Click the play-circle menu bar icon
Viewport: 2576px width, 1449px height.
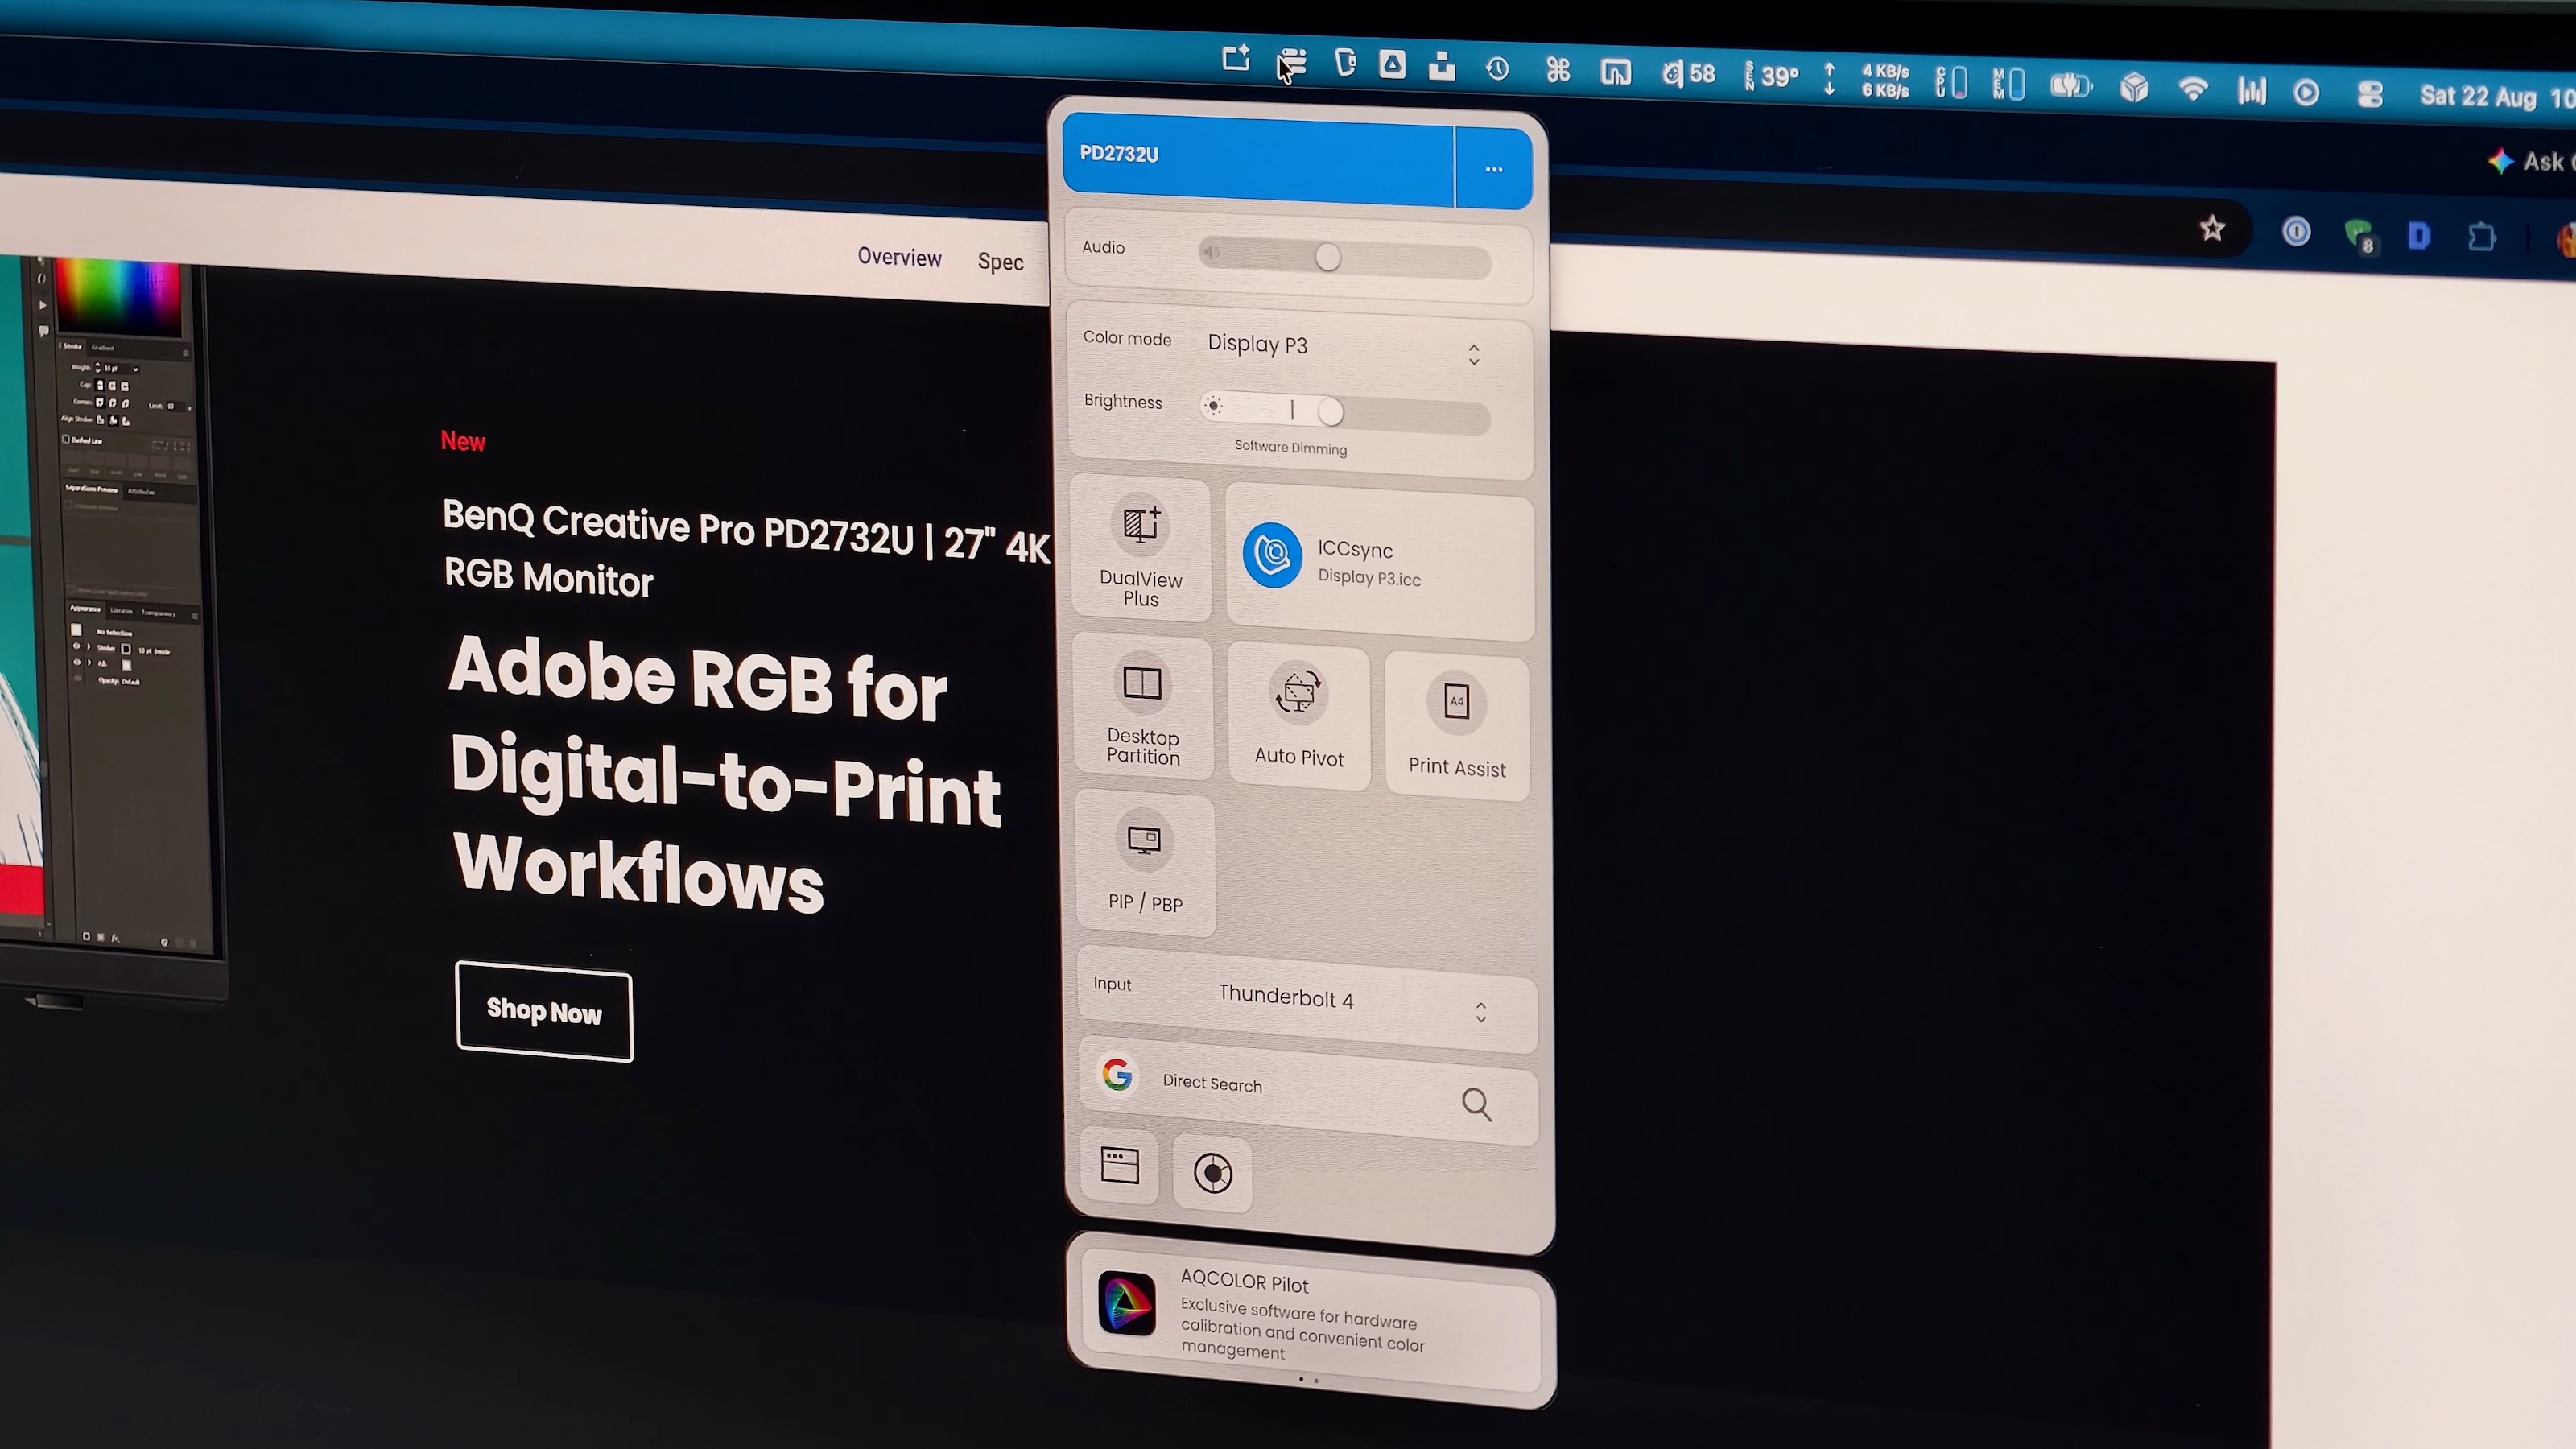click(2306, 93)
